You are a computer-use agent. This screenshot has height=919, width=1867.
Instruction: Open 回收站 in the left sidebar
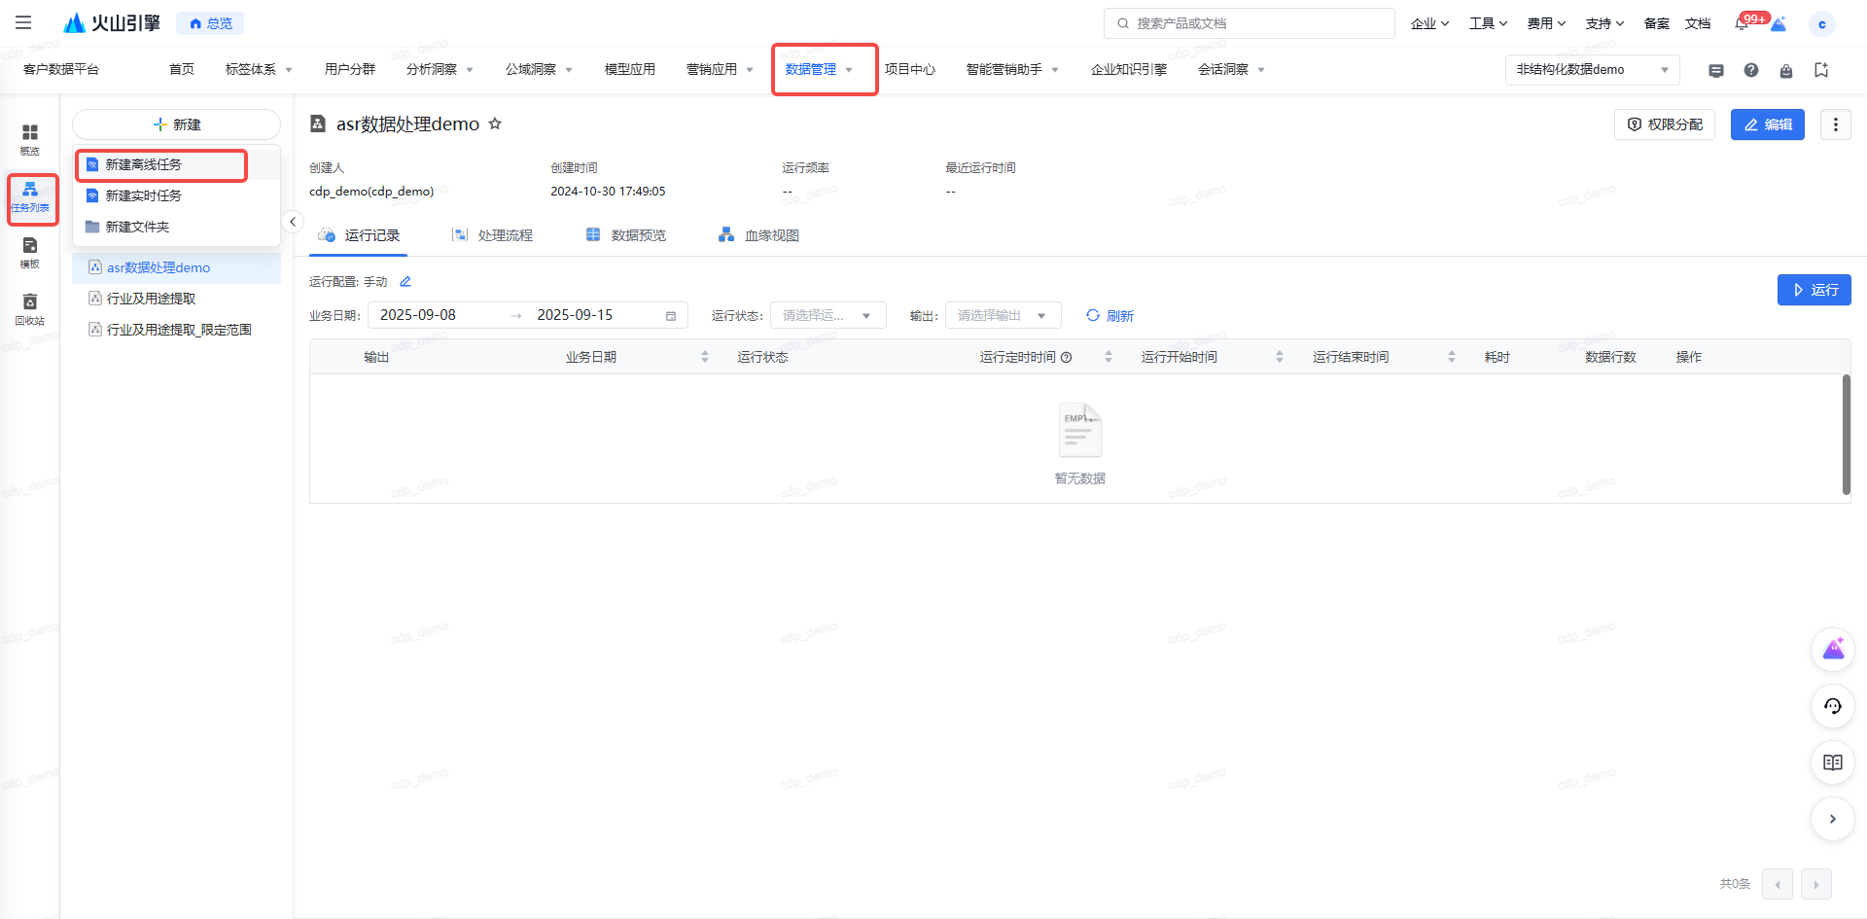(30, 309)
